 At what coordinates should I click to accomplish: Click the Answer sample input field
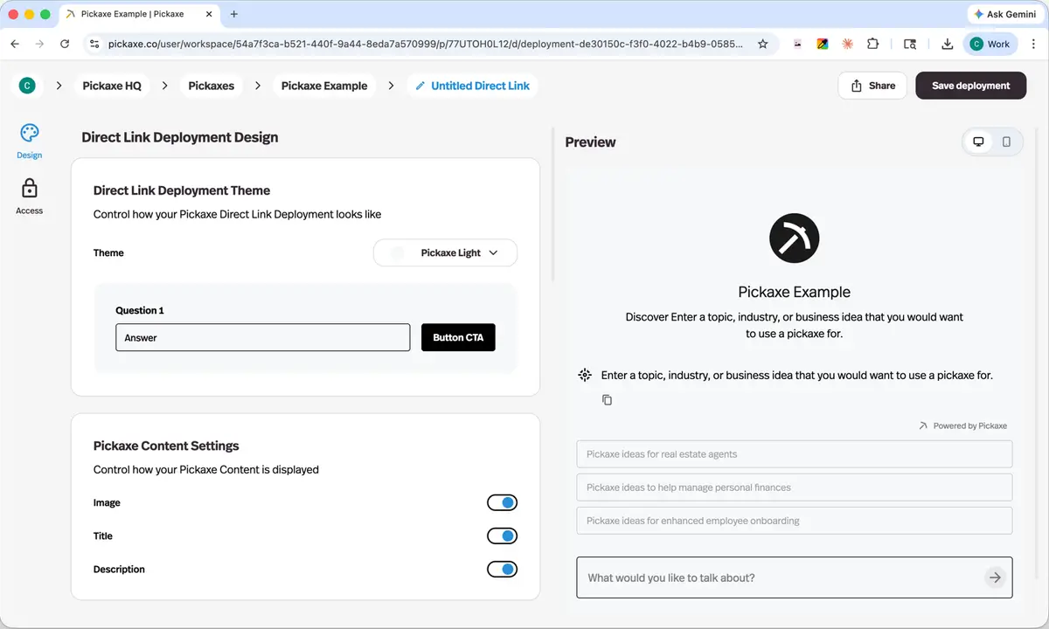[x=263, y=337]
